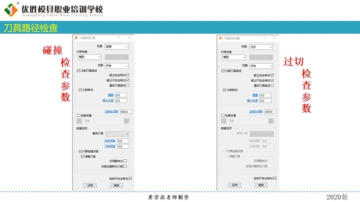Viewport: 360px width, 202px height.
Task: Close the right 刀具路径检查 dialog
Action: click(x=274, y=38)
